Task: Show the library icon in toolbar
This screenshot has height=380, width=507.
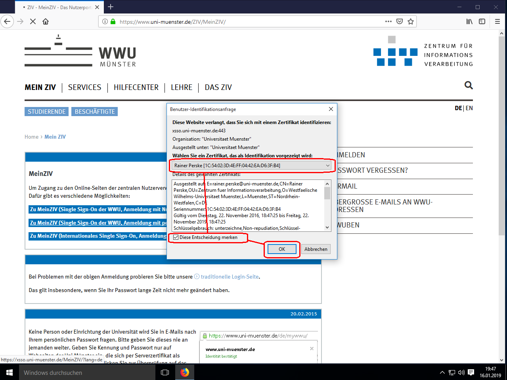Action: coord(469,21)
